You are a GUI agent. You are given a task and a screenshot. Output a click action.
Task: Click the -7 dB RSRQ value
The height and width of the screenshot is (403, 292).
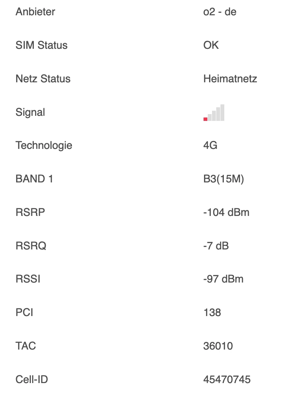216,246
